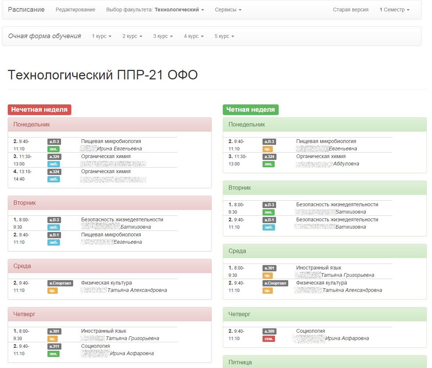Click the red Нечетная неделя badge
Viewport: 432px width, 368px height.
(x=39, y=110)
